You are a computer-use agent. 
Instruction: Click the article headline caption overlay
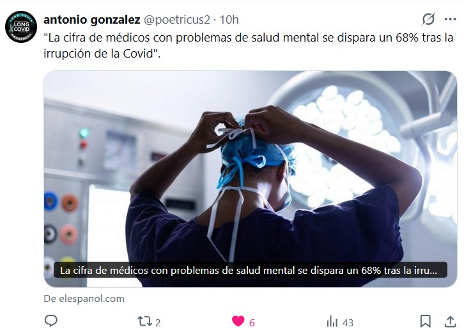251,270
